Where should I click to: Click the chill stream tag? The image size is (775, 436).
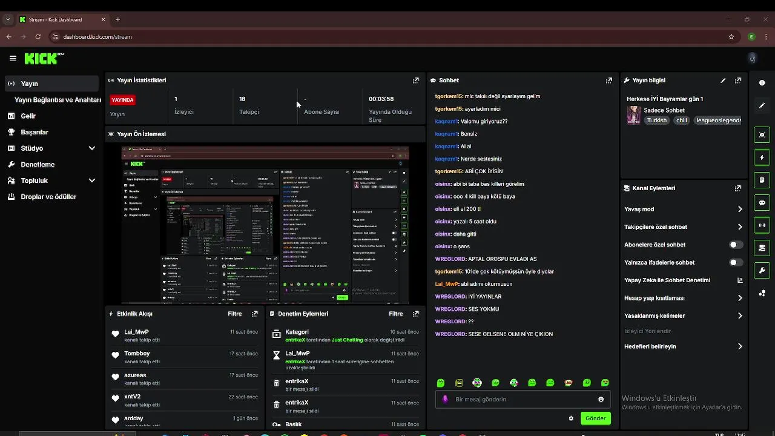682,121
